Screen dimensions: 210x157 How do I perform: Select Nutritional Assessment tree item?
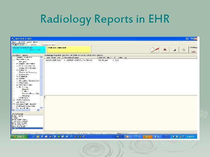[26, 106]
